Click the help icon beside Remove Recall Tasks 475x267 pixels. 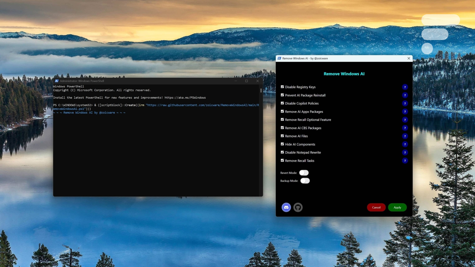pyautogui.click(x=405, y=161)
